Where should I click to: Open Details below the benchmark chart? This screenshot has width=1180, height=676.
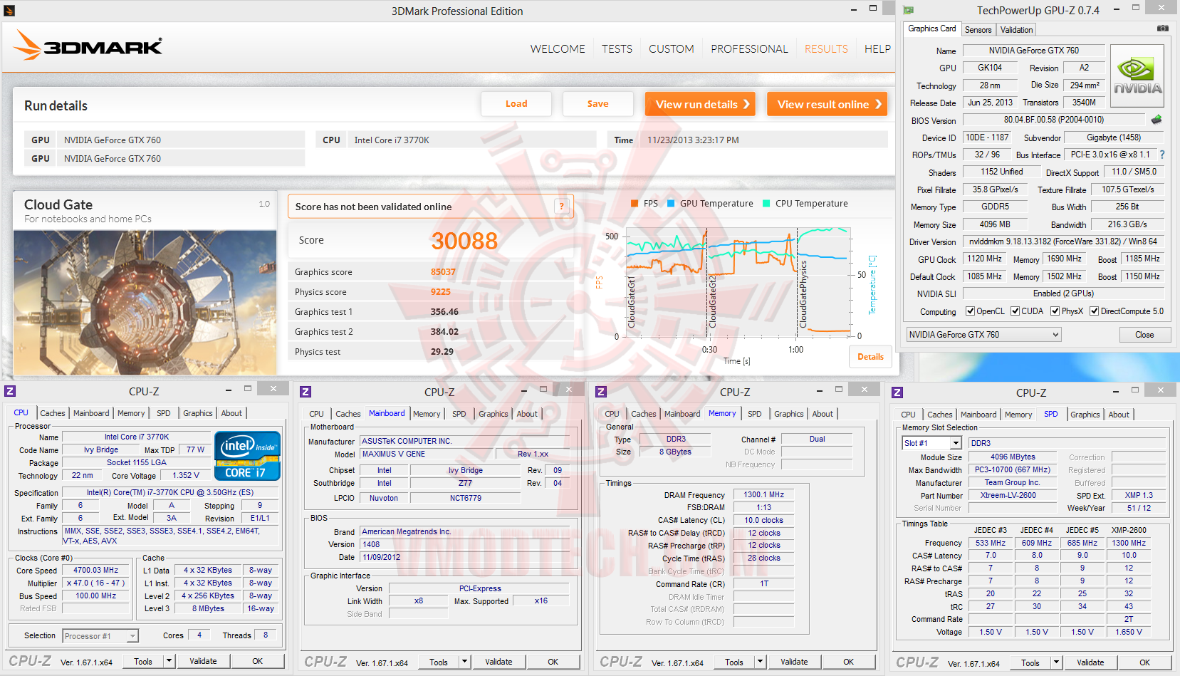coord(870,357)
